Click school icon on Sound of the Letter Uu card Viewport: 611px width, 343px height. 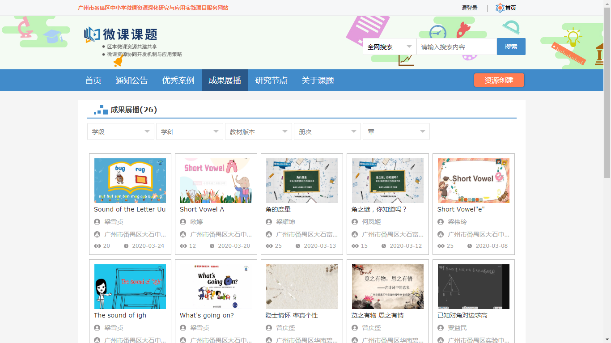coord(97,234)
